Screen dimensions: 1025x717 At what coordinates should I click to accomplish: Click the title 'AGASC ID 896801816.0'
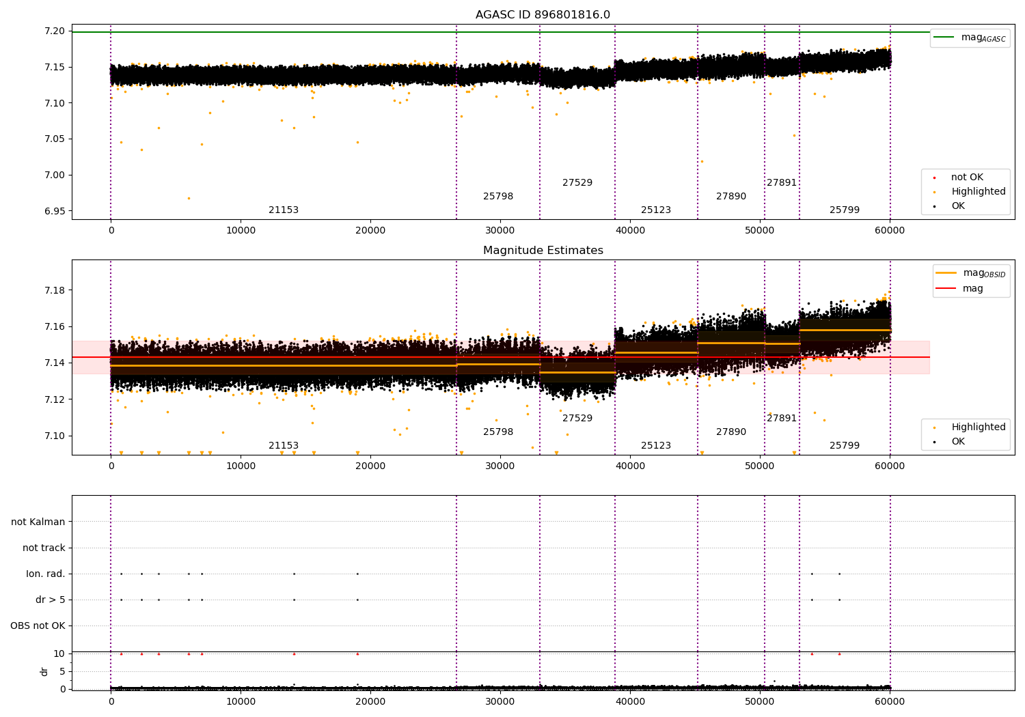(543, 15)
